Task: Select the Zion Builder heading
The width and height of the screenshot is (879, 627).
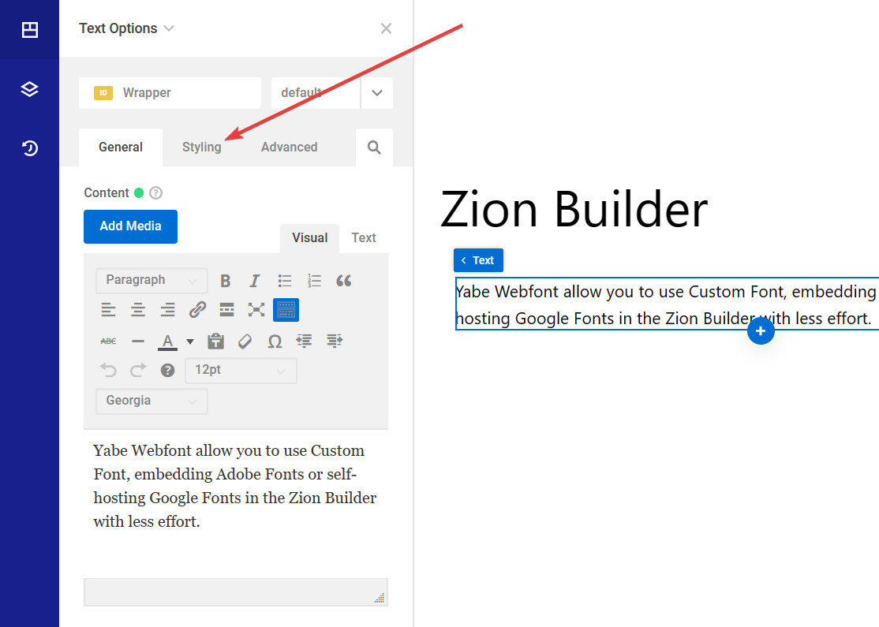Action: pyautogui.click(x=574, y=209)
